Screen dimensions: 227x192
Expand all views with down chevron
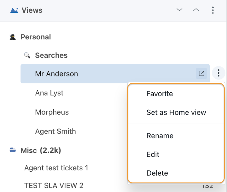pyautogui.click(x=179, y=10)
